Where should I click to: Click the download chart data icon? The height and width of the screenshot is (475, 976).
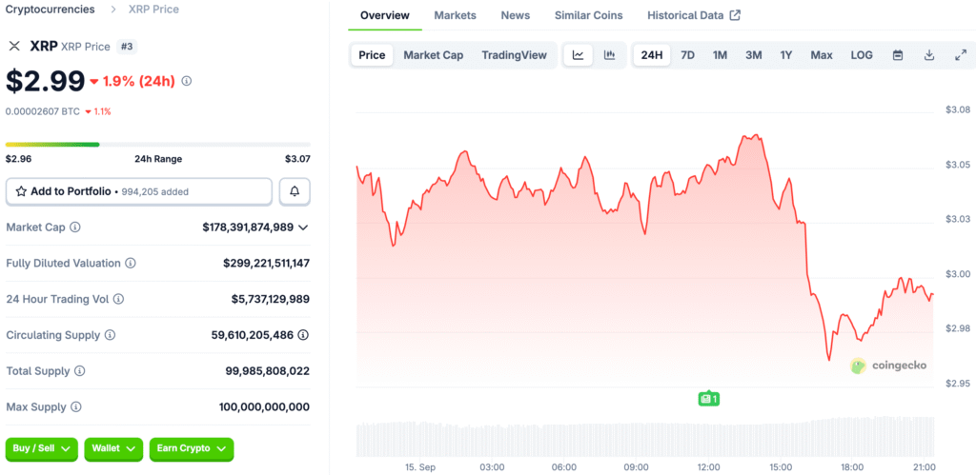[x=929, y=55]
